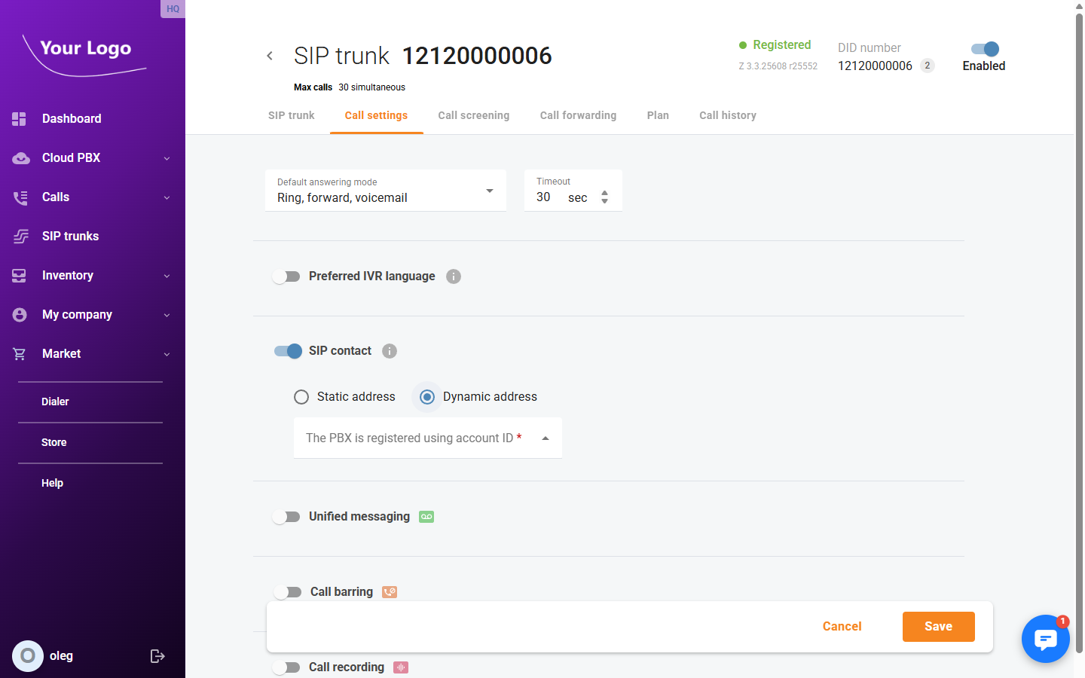Select the SIP trunks sidebar icon
The image size is (1085, 678).
[20, 236]
